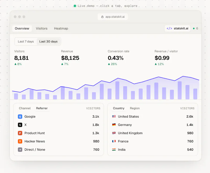The width and height of the screenshot is (210, 173).
Task: Click the India flag icon
Action: [x=114, y=150]
